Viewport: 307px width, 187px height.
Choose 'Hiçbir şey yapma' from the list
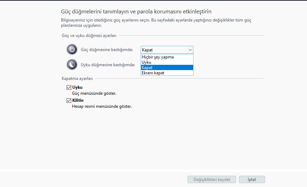[167, 57]
